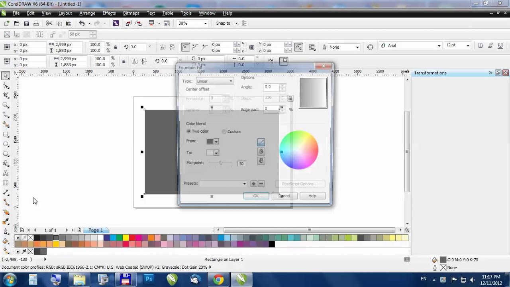Open the Fill tool flyout
The height and width of the screenshot is (287, 510).
click(6, 241)
